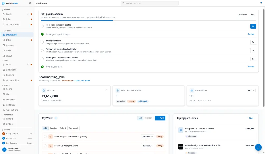Open Queue in the sidebar
Viewport: 265px width, 154px height.
[x=17, y=56]
